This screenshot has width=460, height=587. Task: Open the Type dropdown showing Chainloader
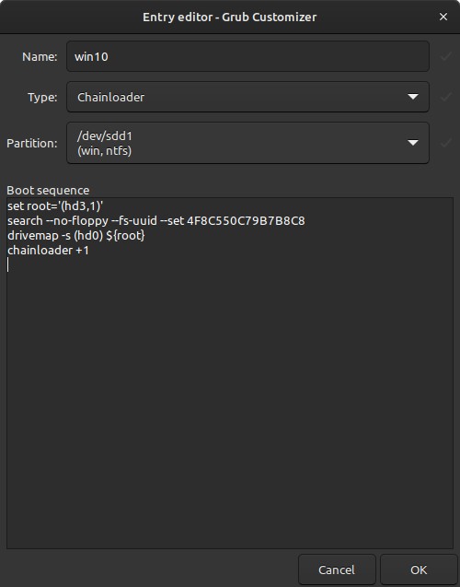[x=247, y=97]
